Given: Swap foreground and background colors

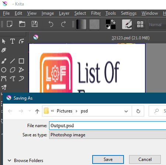Looking at the screenshot, I should (x=113, y=22).
